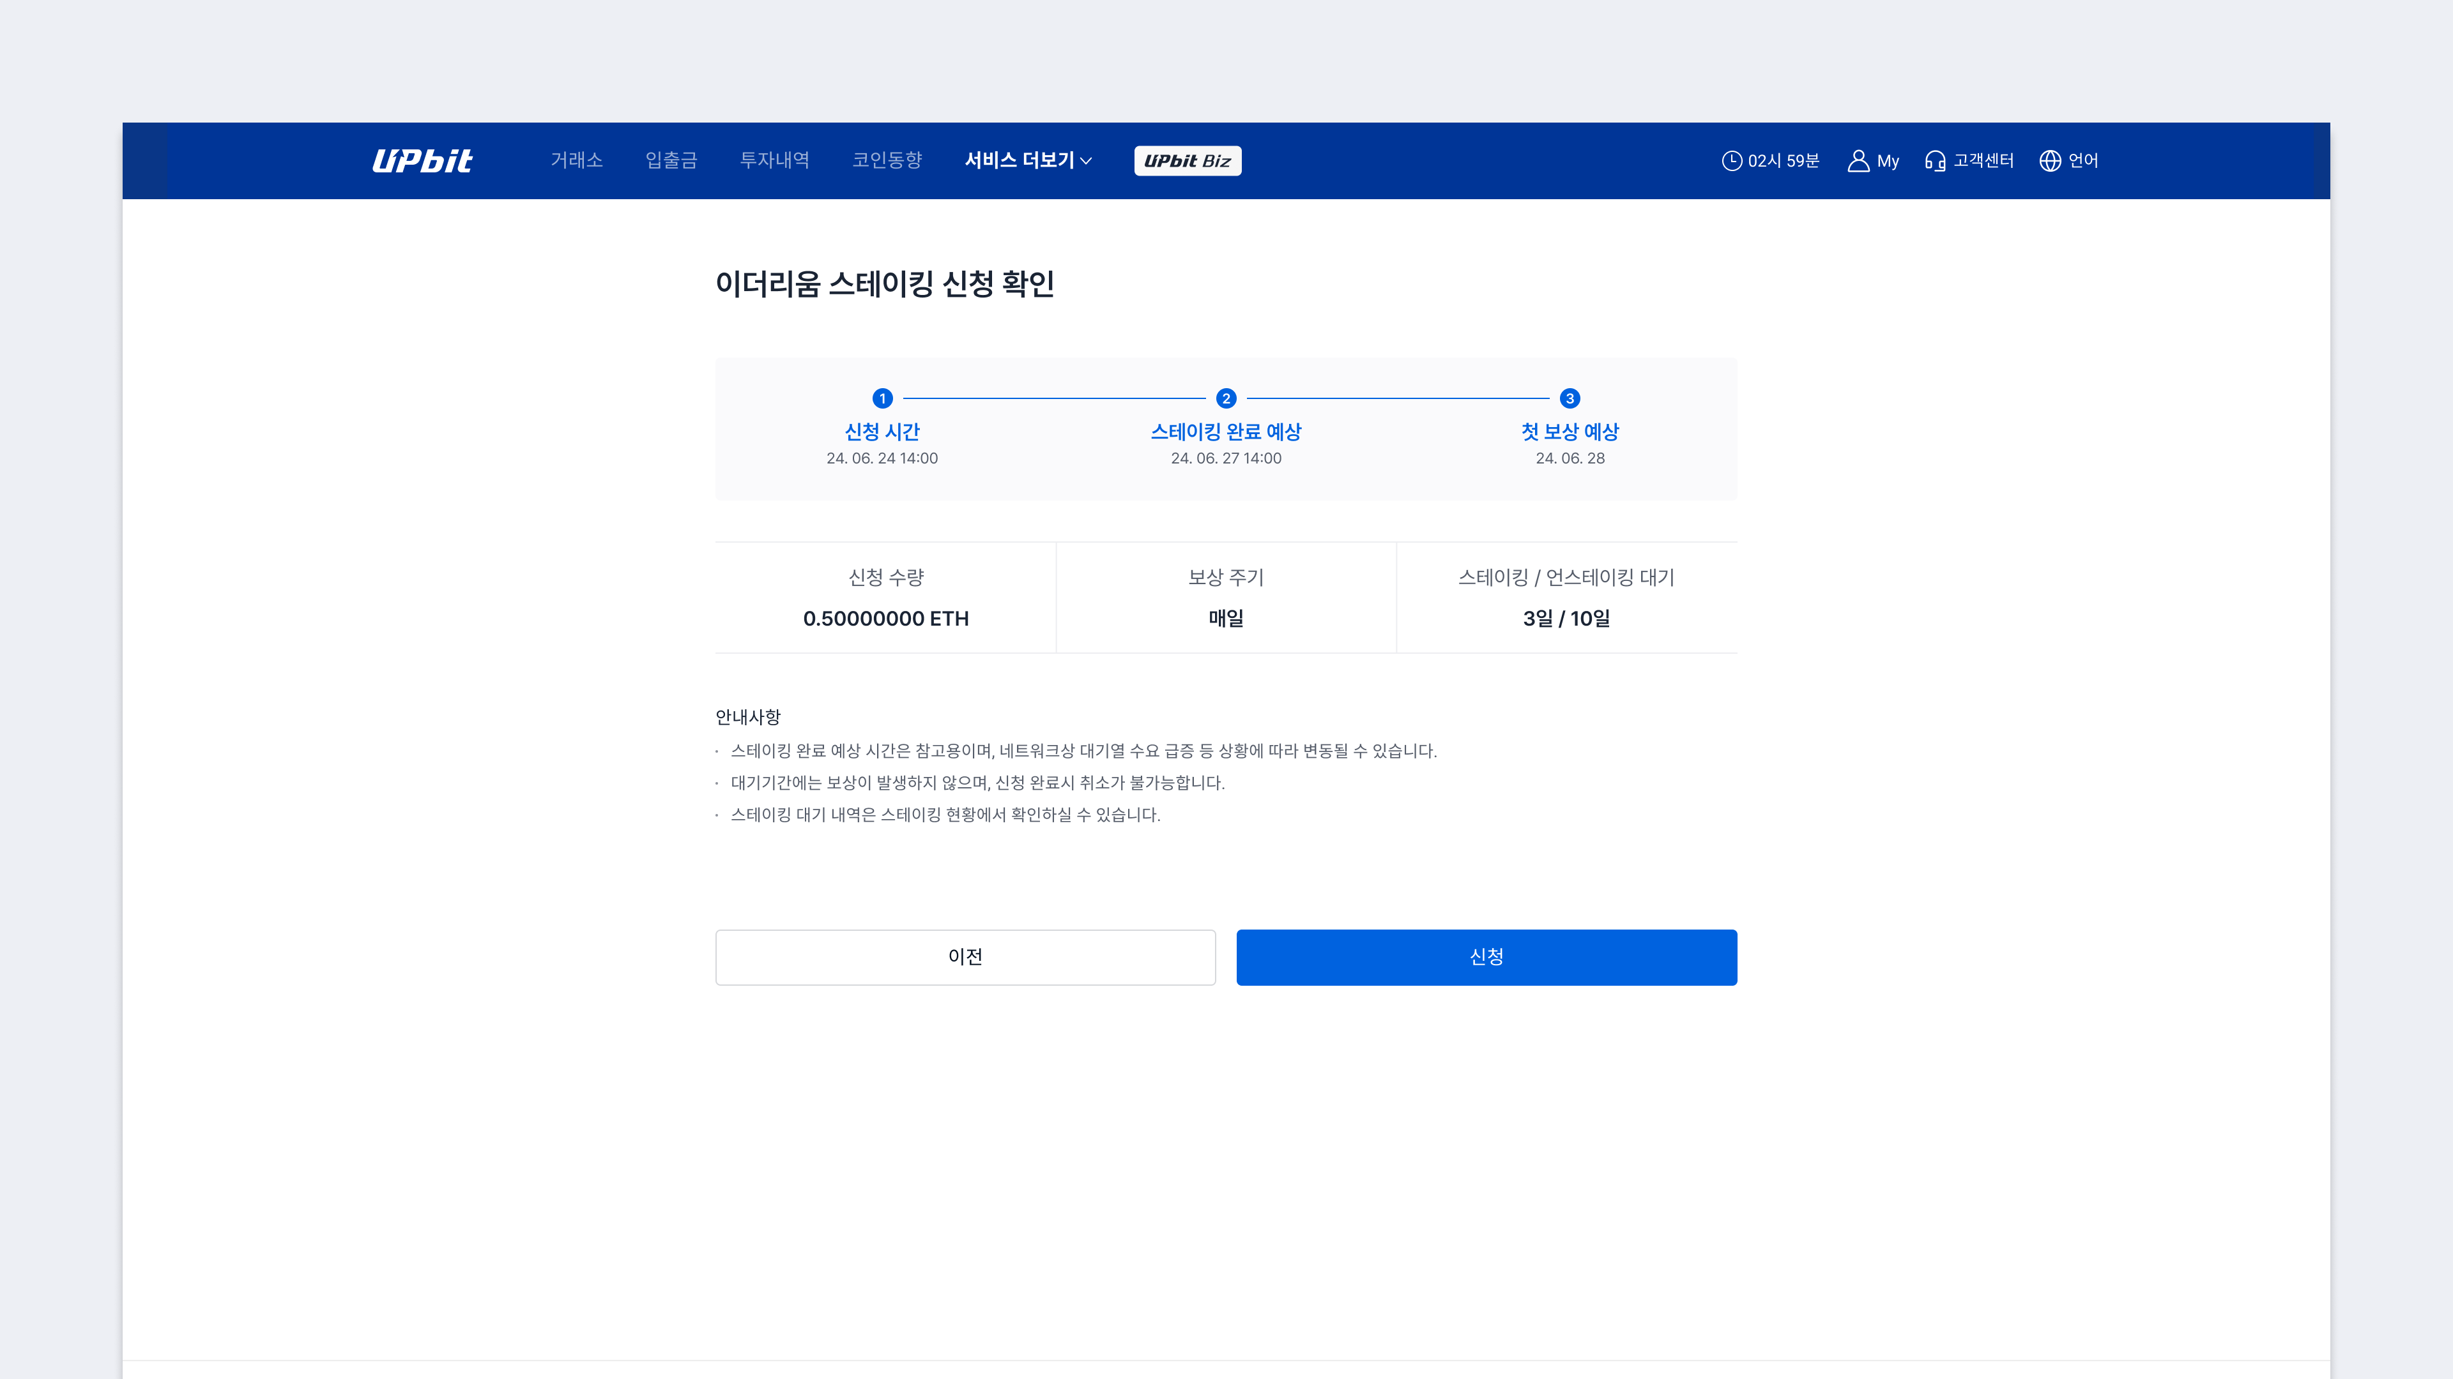Switch to the 투자내역 tab
This screenshot has height=1379, width=2453.
[774, 161]
